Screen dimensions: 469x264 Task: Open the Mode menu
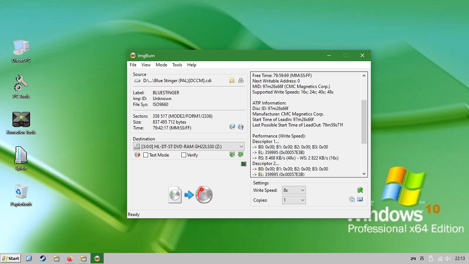(x=161, y=65)
